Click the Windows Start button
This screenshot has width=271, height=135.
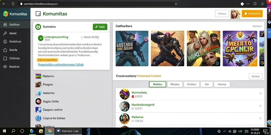[4, 131]
